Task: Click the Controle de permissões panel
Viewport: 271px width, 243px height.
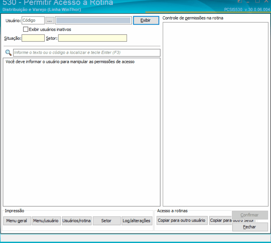Action: pos(215,114)
